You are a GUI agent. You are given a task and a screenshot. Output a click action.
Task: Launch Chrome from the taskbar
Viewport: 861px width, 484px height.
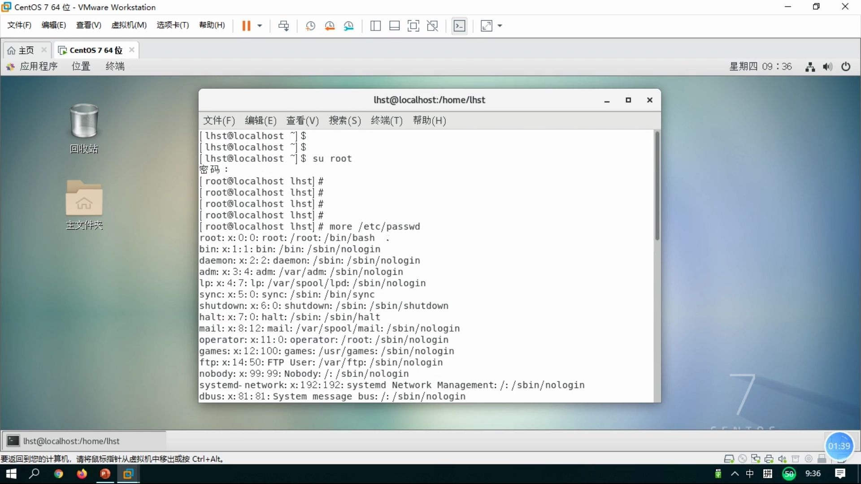(x=58, y=474)
